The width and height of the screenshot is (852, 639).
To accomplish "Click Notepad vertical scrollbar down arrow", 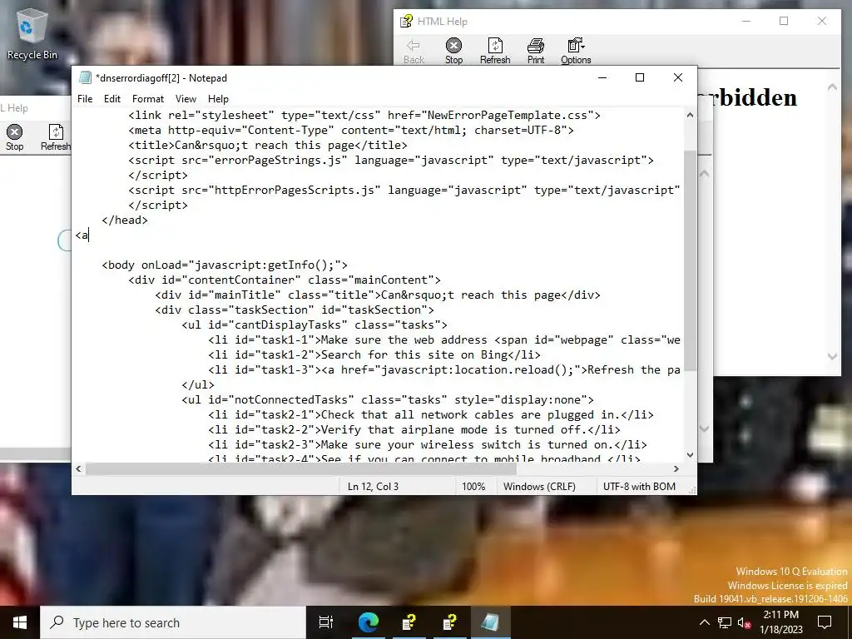I will [690, 455].
